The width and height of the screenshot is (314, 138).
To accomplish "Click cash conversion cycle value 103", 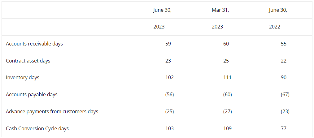I will 169,128.
